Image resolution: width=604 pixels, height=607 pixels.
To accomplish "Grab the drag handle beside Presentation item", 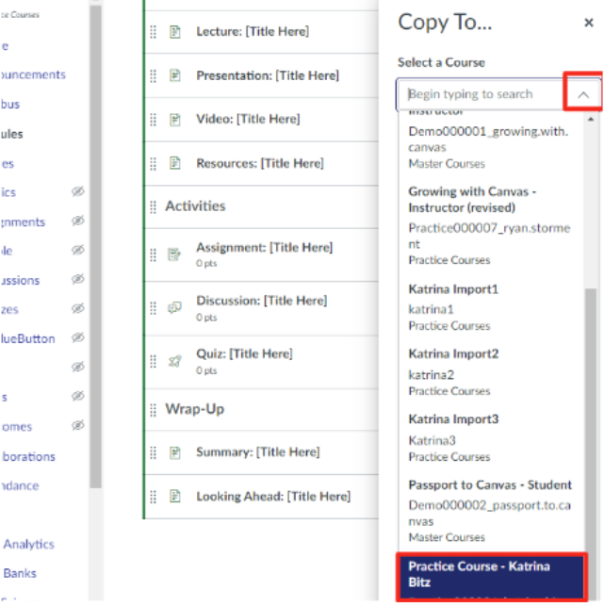I will coord(154,76).
